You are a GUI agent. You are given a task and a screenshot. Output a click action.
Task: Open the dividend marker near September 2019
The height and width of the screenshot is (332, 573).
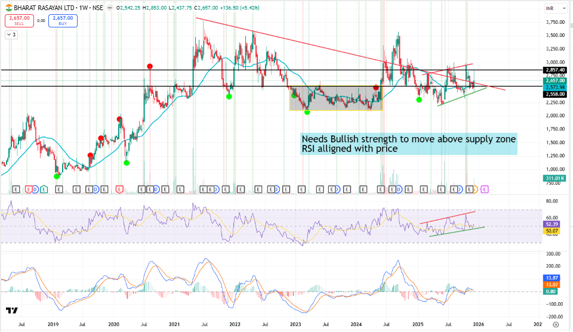pos(95,190)
